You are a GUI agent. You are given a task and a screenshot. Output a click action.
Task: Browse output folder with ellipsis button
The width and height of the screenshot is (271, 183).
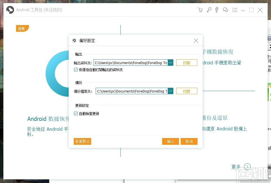(171, 63)
